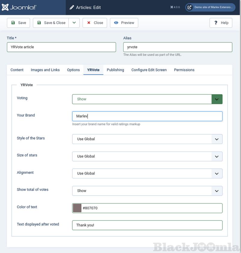Switch to the Content tab
Screen dimensions: 241x253
[x=17, y=70]
